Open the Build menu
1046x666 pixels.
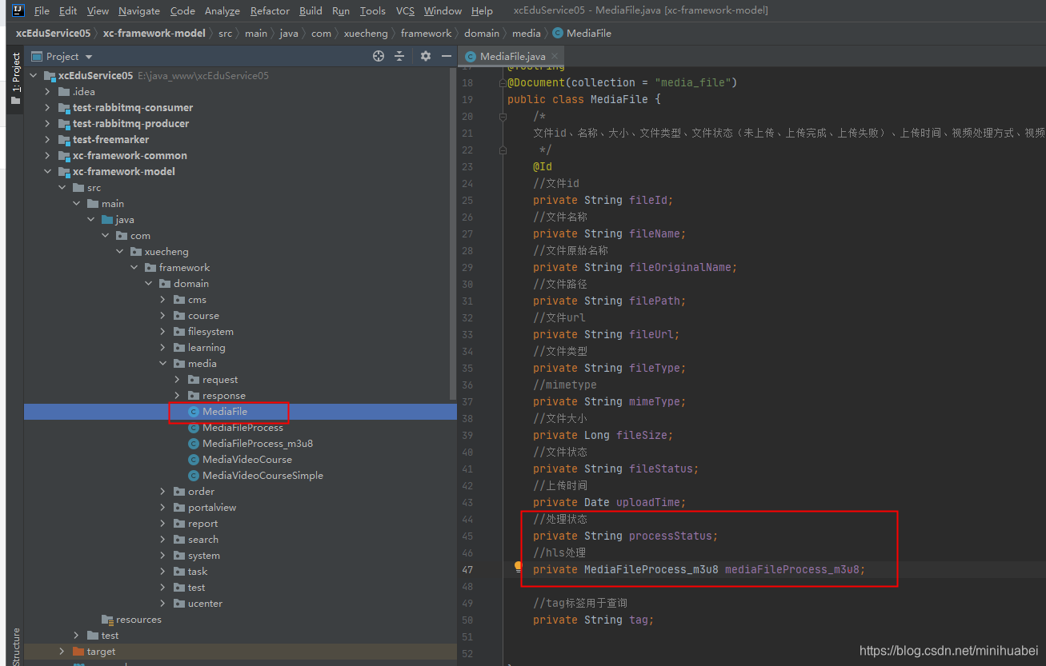click(311, 11)
